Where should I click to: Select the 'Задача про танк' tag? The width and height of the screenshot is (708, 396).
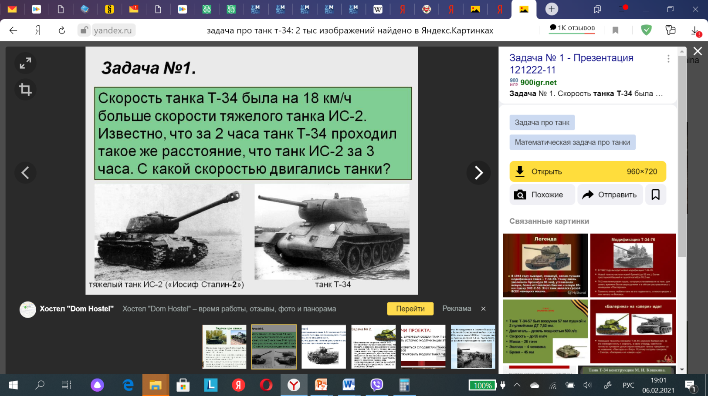click(542, 123)
